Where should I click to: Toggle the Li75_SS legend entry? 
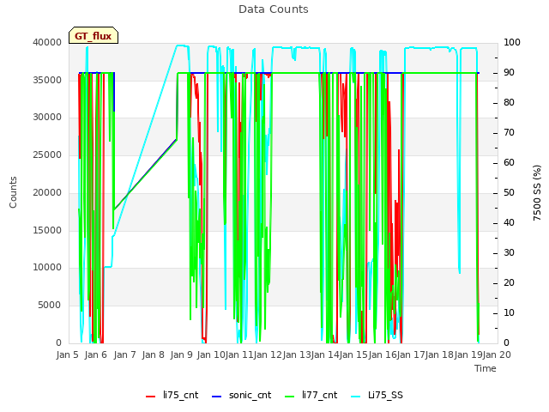coord(377,395)
